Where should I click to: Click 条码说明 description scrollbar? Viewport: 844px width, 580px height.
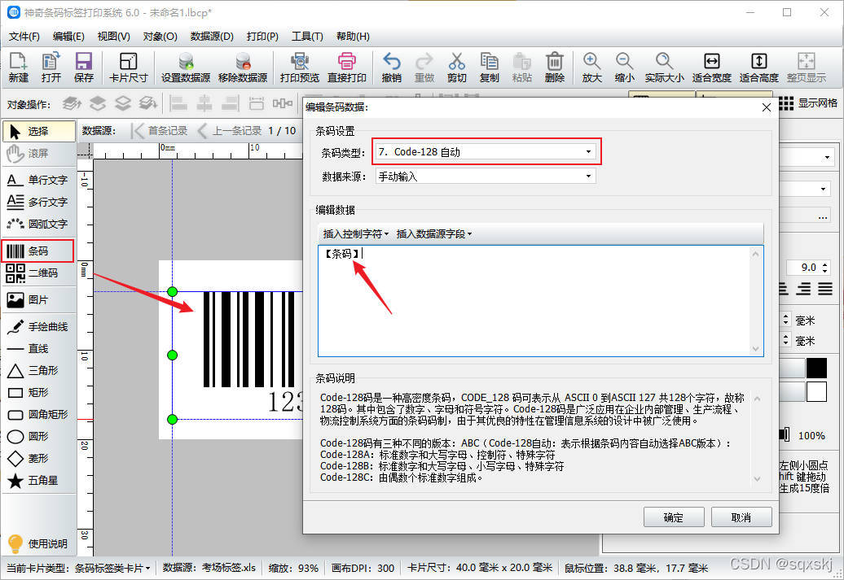[757, 438]
